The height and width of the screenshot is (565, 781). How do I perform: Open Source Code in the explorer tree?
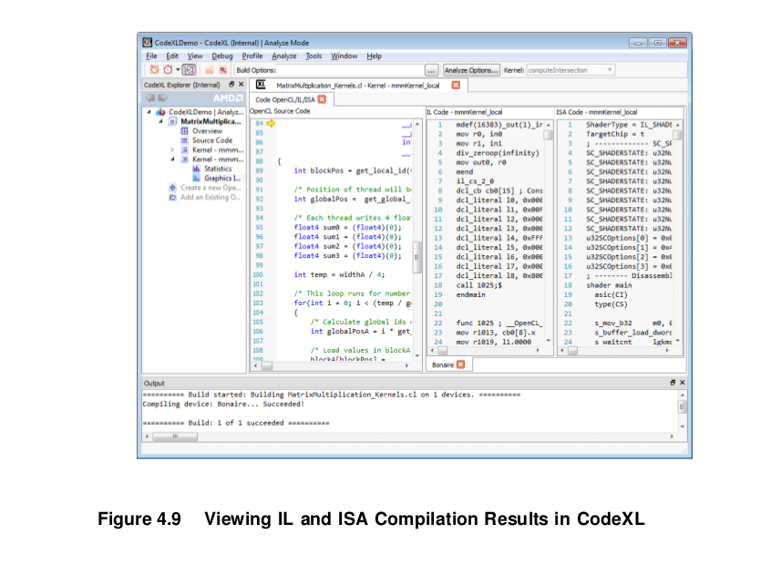212,140
